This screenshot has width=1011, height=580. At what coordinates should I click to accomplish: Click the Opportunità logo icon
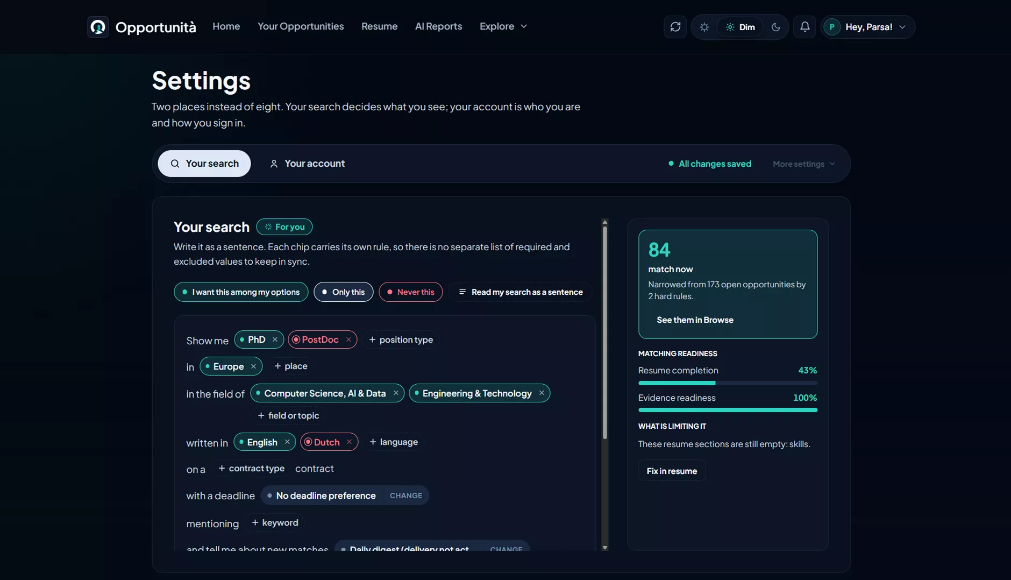pos(98,27)
